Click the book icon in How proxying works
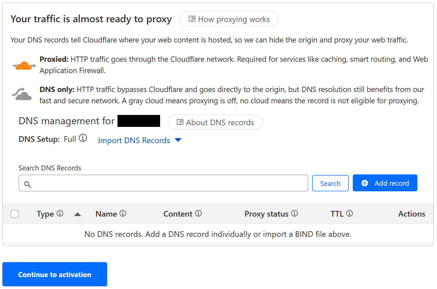The image size is (437, 289). point(191,19)
